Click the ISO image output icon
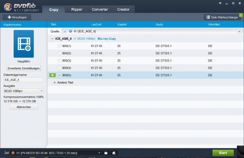The image size is (244, 158). (114, 153)
